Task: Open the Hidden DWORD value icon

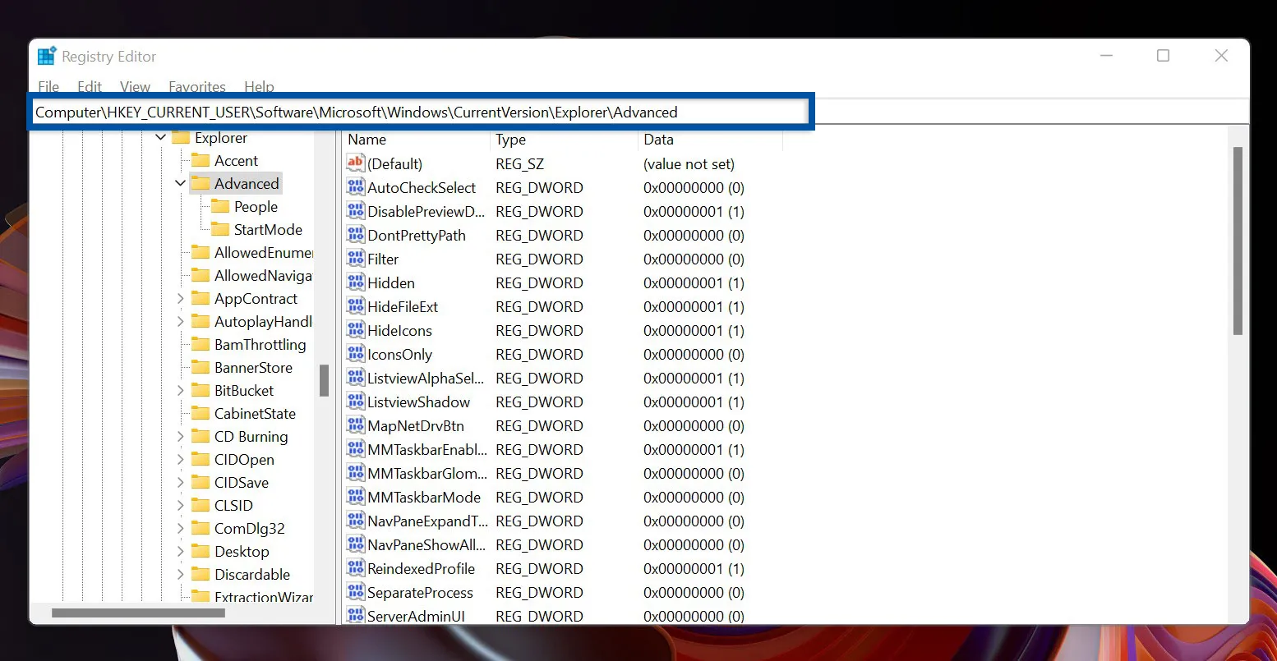Action: pos(354,282)
